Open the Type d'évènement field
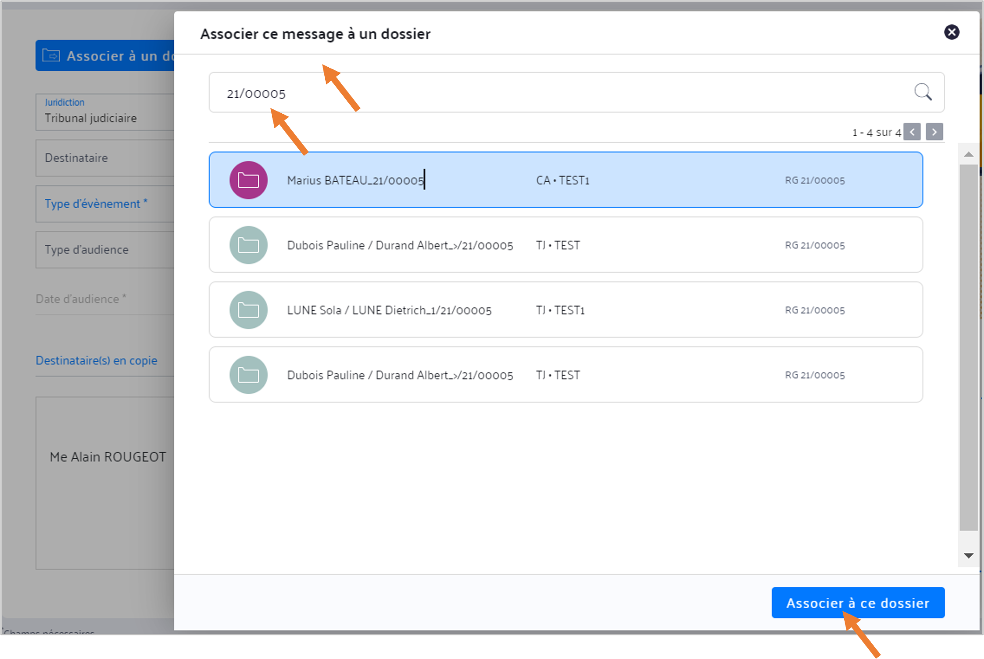This screenshot has height=659, width=984. click(x=105, y=204)
